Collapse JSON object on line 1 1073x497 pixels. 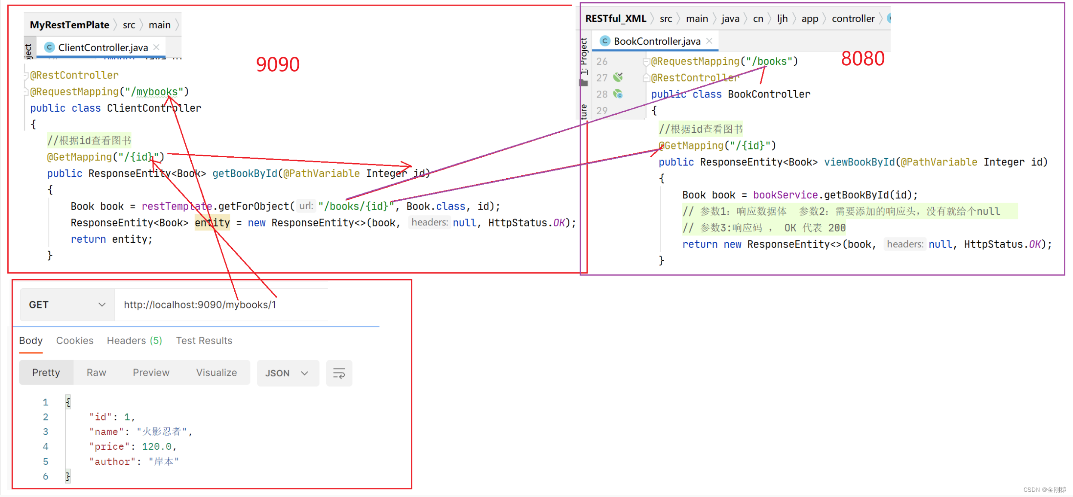[68, 402]
